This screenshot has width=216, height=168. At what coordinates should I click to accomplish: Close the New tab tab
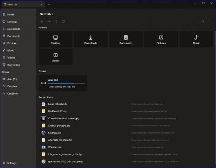tap(41, 4)
